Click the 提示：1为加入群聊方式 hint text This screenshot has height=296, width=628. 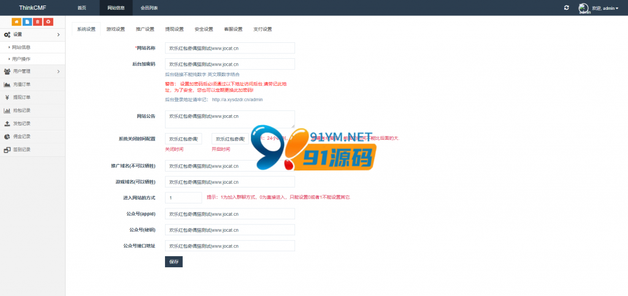[x=279, y=198]
